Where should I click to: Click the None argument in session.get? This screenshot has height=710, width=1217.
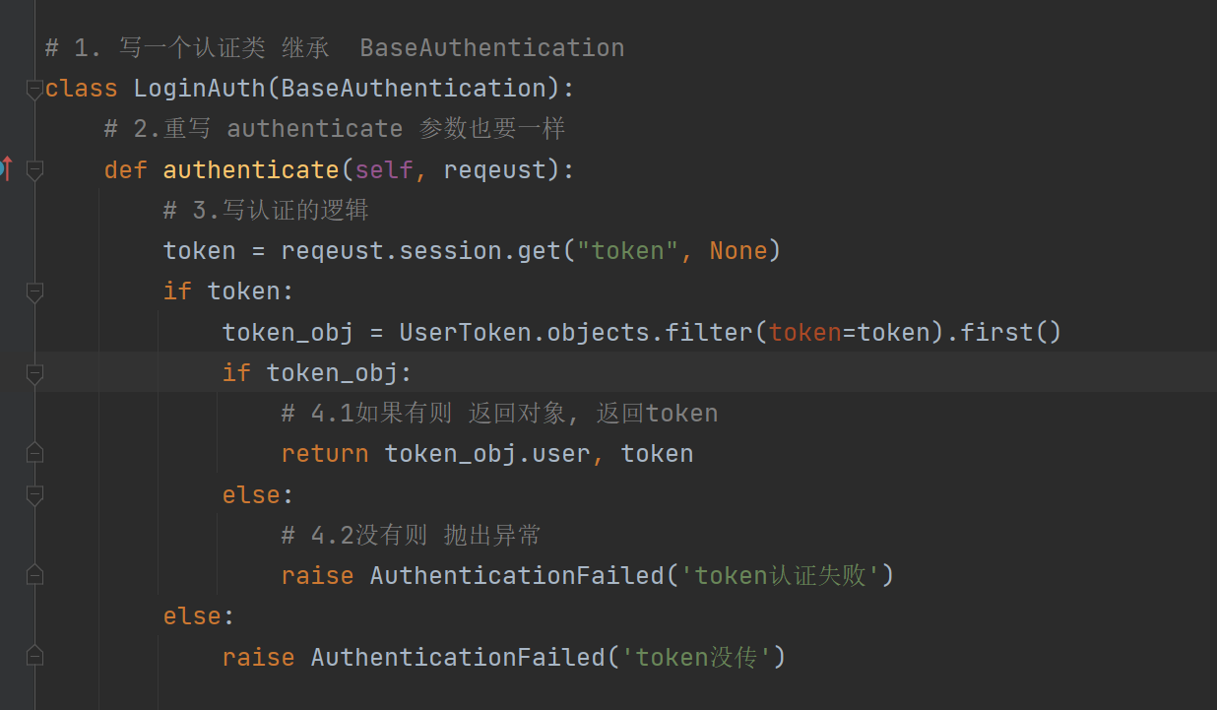(x=738, y=251)
